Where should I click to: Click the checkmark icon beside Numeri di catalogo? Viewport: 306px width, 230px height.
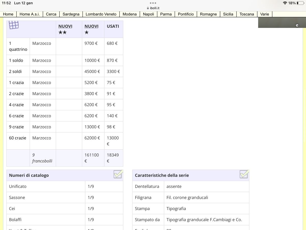click(118, 174)
